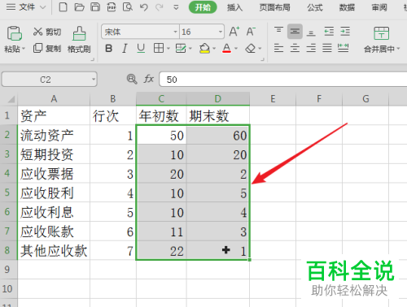
Task: Apply the yellow fill color
Action: click(204, 49)
